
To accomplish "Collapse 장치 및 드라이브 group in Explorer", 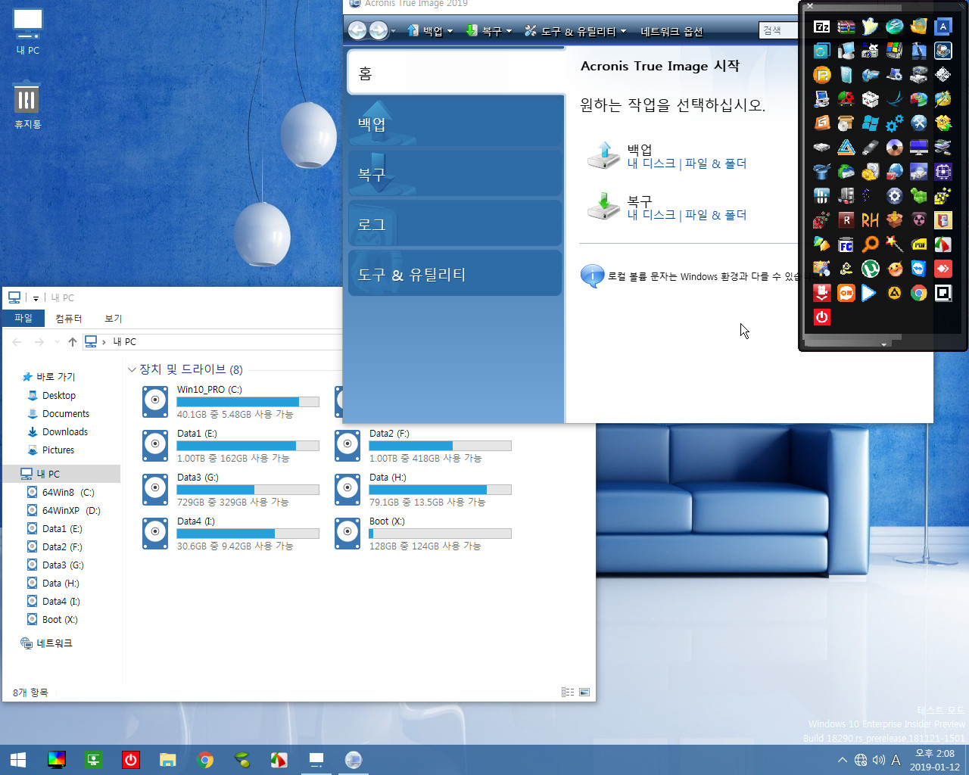I will tap(132, 370).
